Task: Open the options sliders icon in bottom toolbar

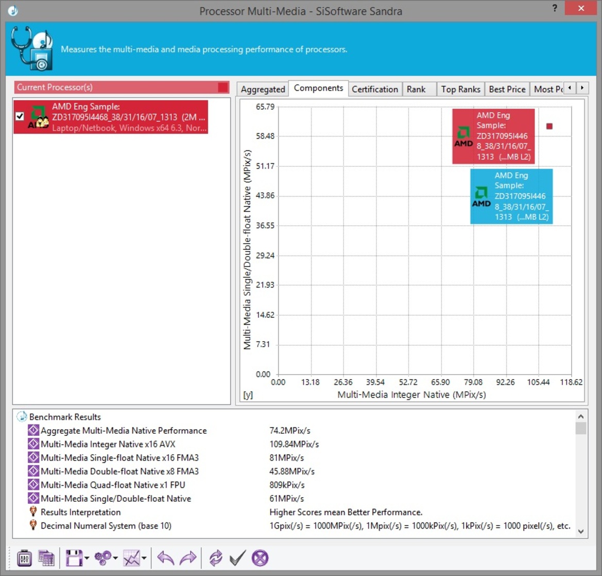Action: 24,558
